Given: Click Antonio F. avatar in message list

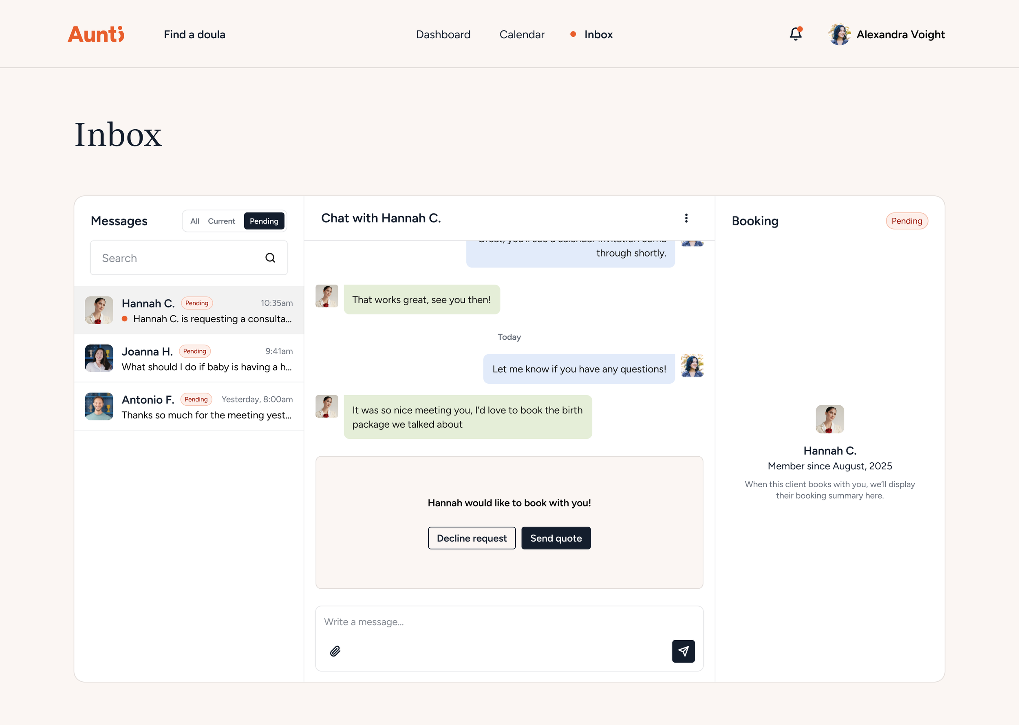Looking at the screenshot, I should (x=99, y=406).
